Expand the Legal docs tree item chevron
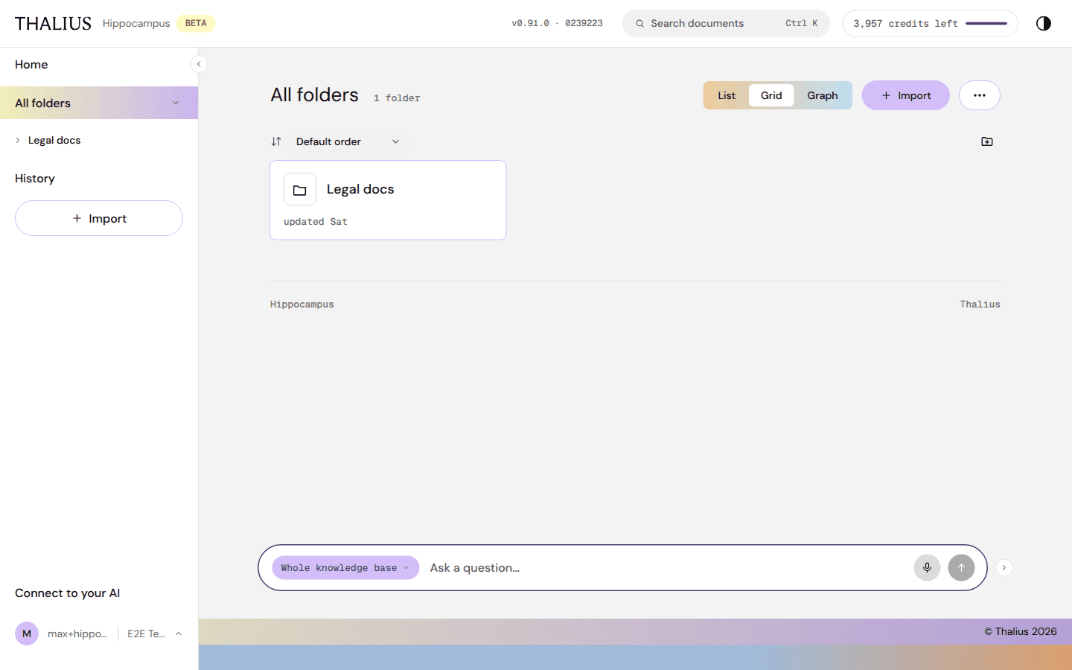This screenshot has width=1072, height=670. tap(18, 140)
